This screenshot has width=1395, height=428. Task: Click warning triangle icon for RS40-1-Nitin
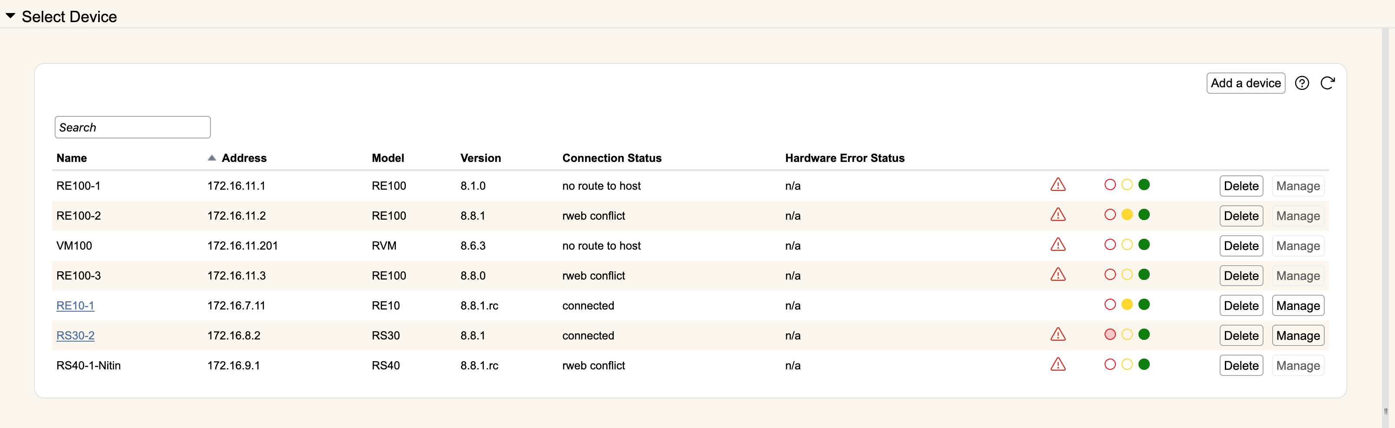[x=1058, y=364]
